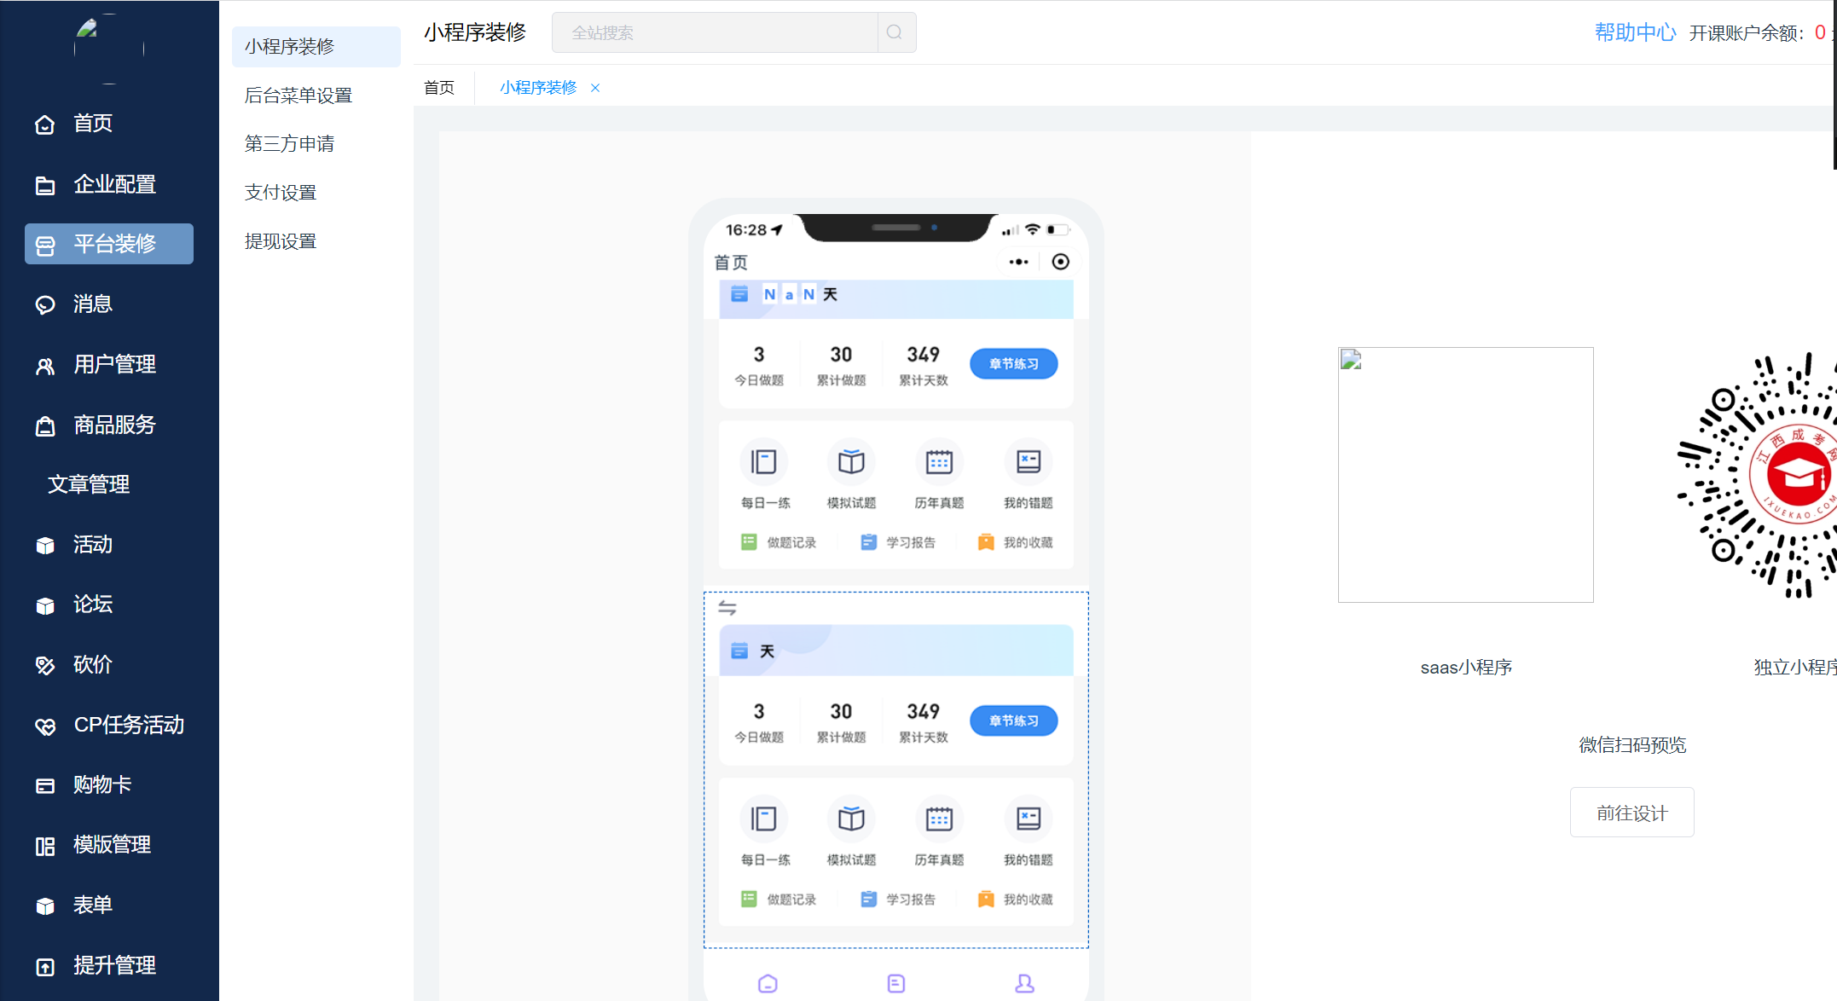Click the lower 历年真题 icon
The width and height of the screenshot is (1837, 1001).
pyautogui.click(x=939, y=819)
